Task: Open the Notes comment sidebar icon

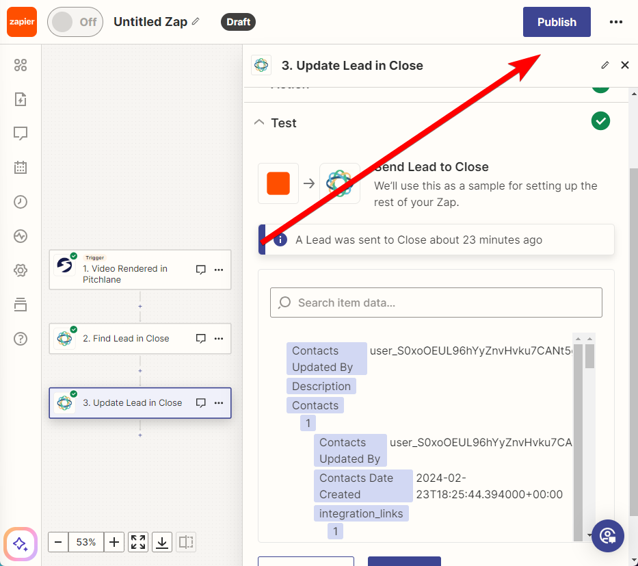Action: [x=21, y=133]
